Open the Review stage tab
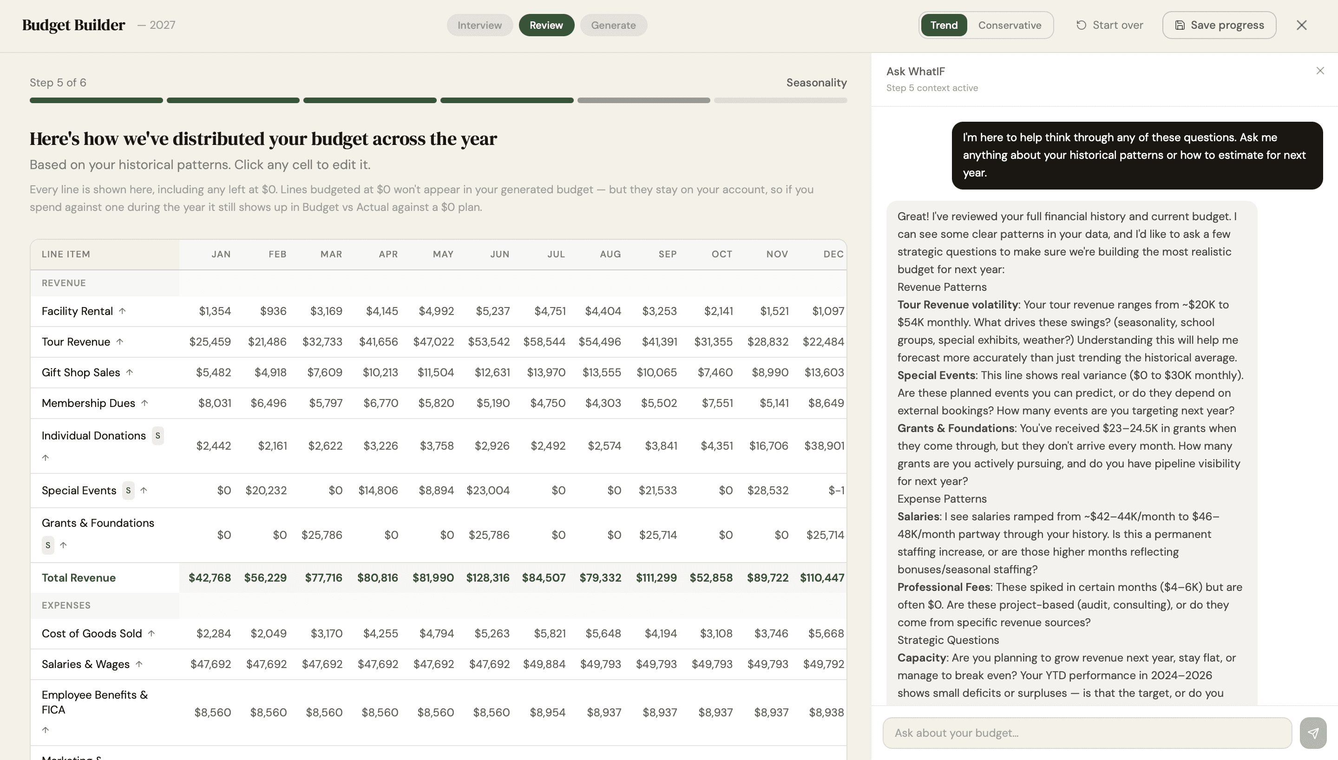Image resolution: width=1338 pixels, height=760 pixels. (546, 25)
